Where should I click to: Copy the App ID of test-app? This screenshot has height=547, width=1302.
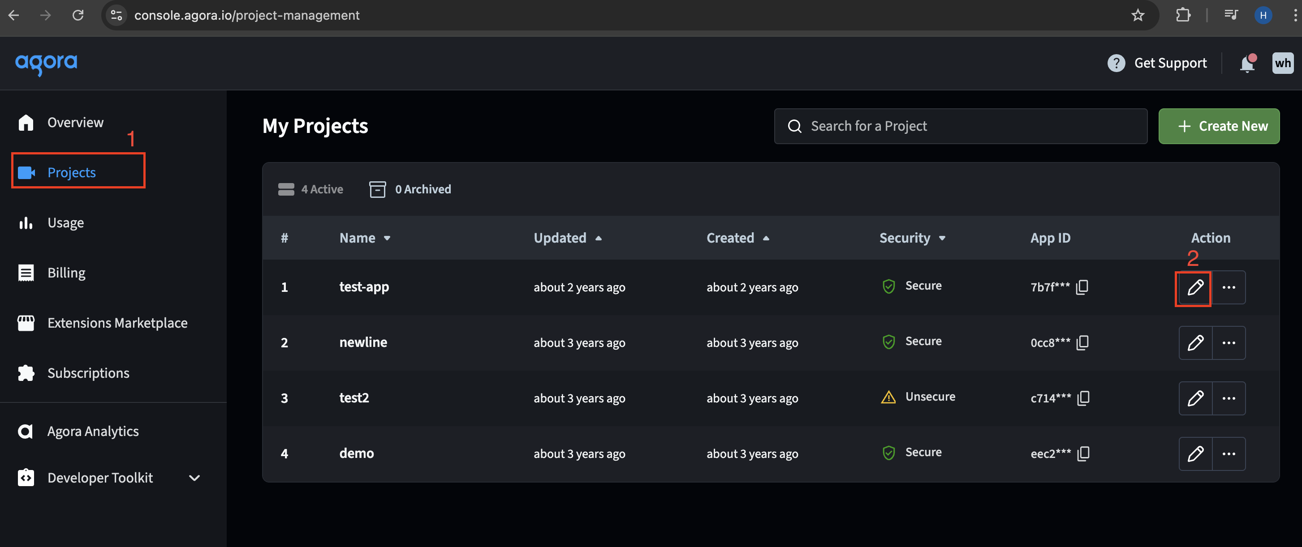pyautogui.click(x=1082, y=287)
